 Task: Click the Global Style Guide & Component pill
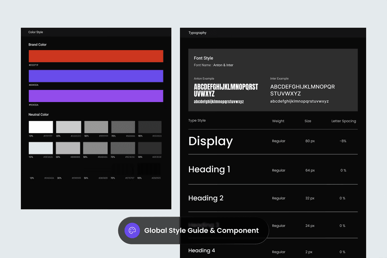[x=193, y=231]
